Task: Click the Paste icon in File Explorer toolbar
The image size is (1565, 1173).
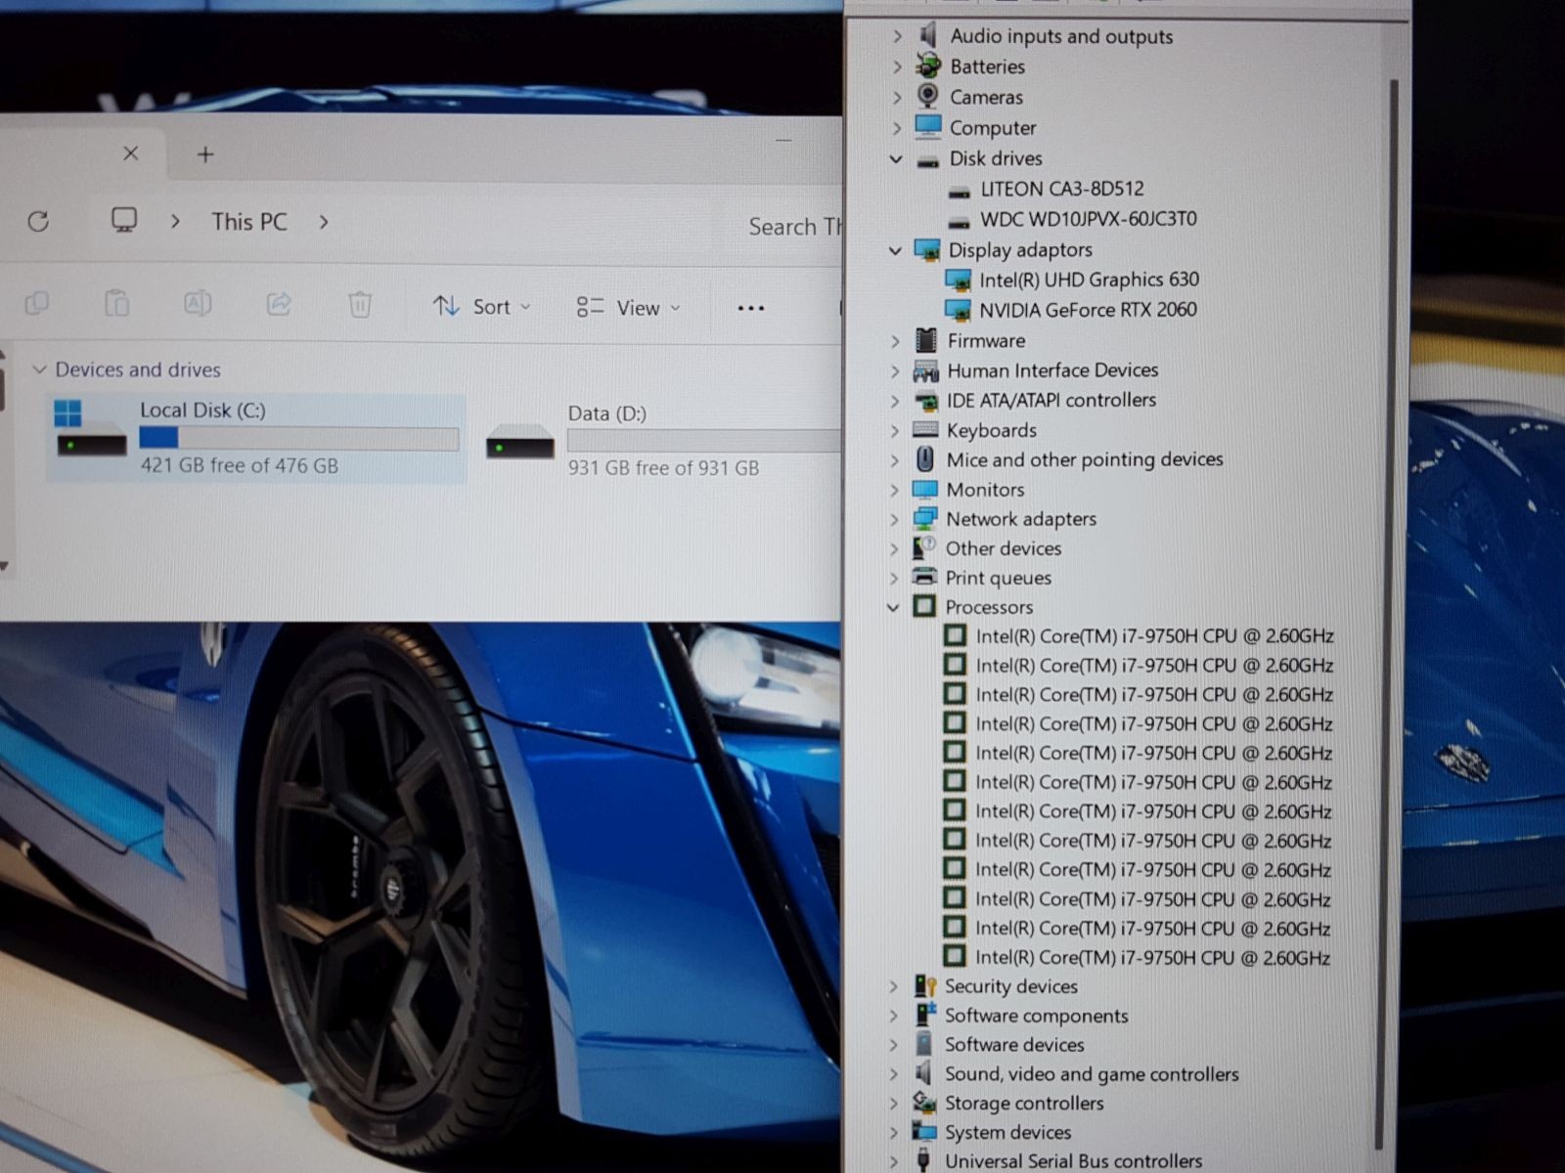Action: click(x=117, y=304)
